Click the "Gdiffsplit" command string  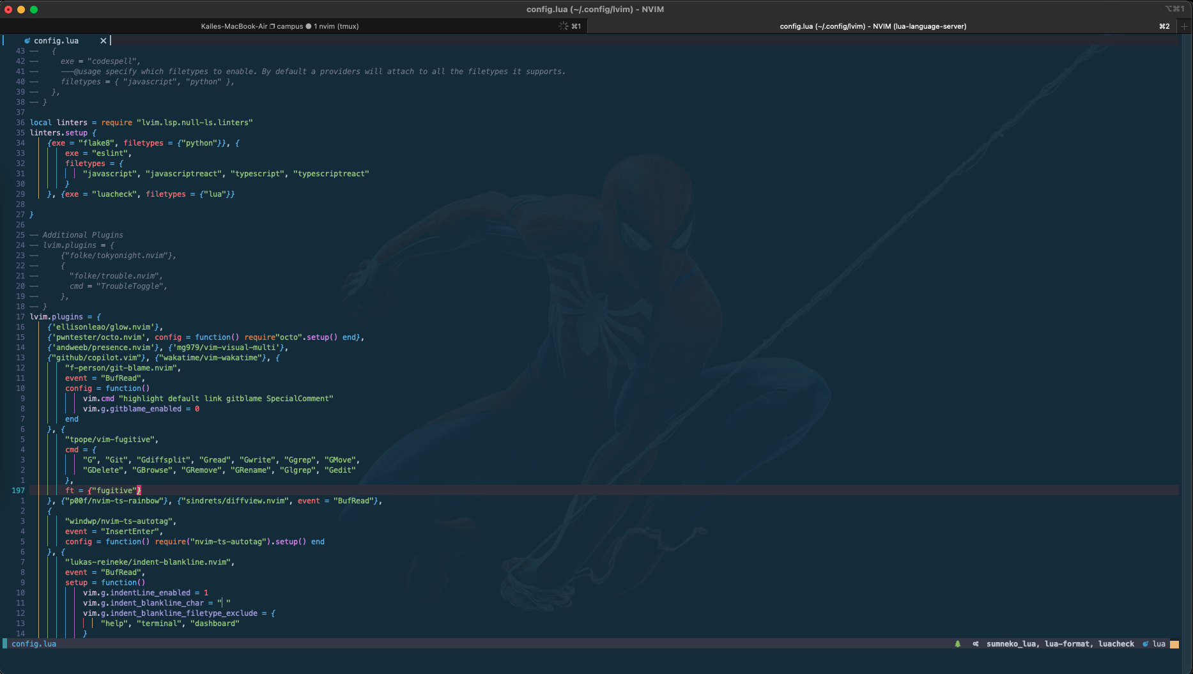point(164,460)
